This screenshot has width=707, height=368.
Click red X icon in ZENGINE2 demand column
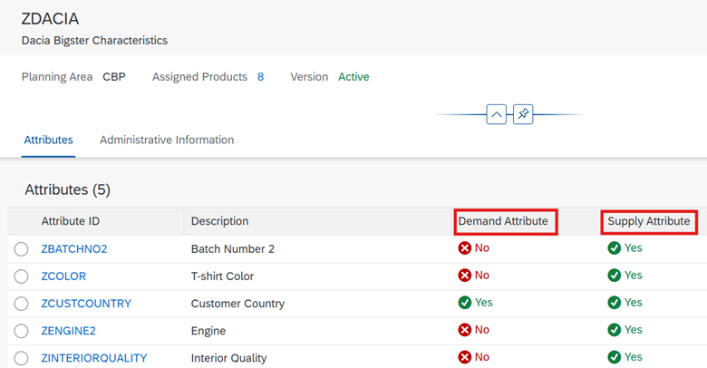click(465, 330)
